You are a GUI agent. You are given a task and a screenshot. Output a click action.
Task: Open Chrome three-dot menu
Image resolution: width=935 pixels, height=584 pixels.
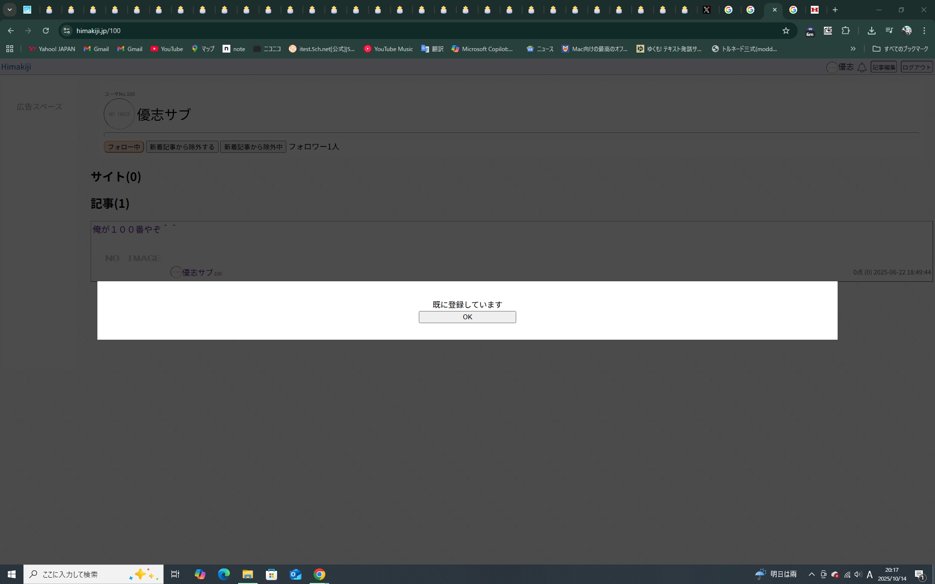(924, 31)
